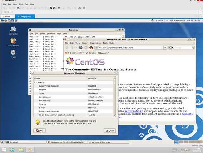Select the Lock screen shortcut row

(x=73, y=97)
